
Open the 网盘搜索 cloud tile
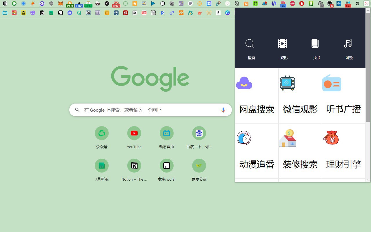257,96
